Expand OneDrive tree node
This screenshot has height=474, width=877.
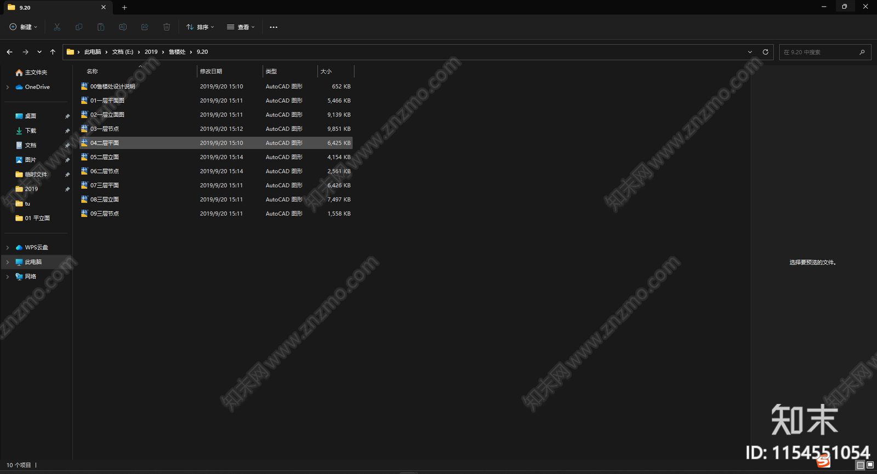click(8, 87)
